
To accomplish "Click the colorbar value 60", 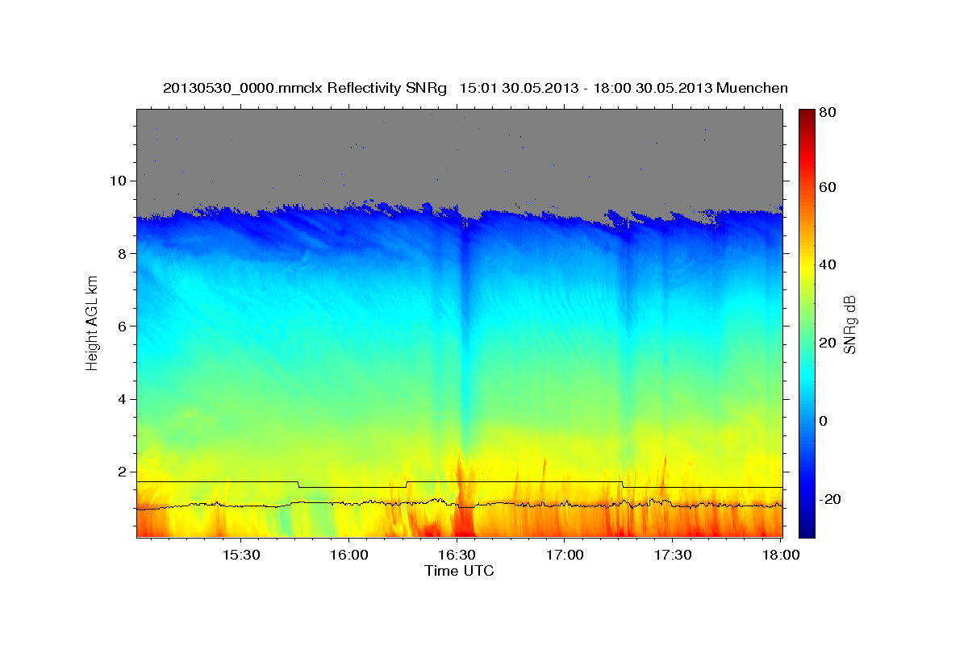I will click(827, 187).
